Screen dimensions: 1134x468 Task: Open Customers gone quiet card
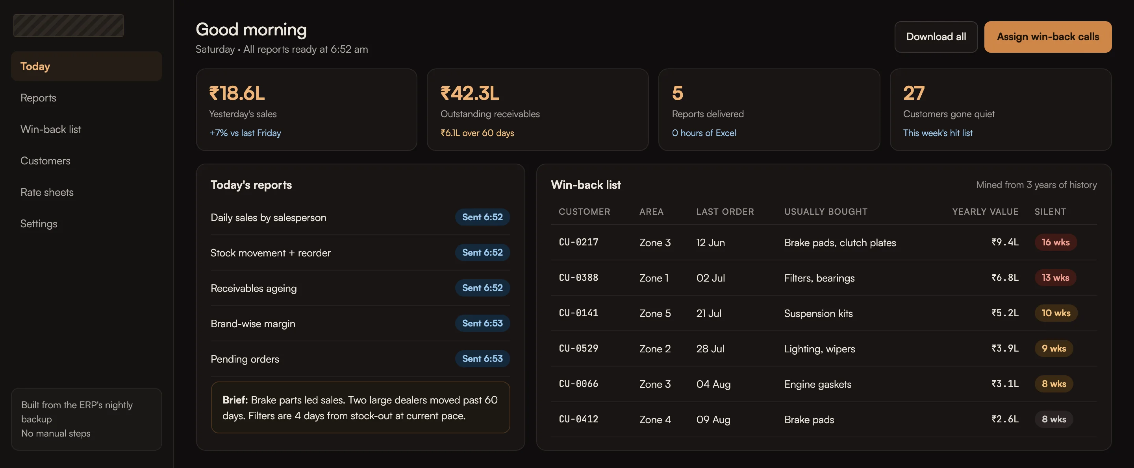1001,109
